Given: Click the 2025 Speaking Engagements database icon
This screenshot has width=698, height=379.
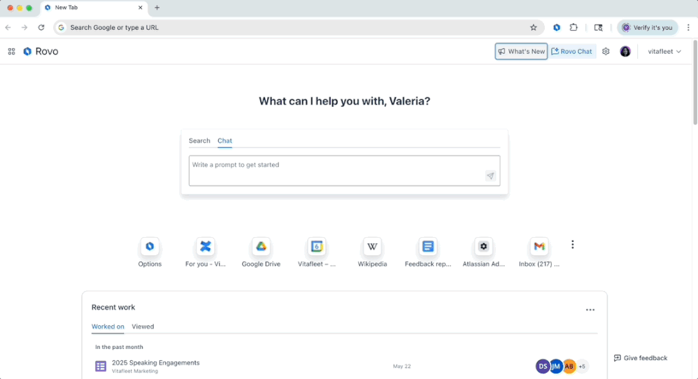Looking at the screenshot, I should pos(101,366).
